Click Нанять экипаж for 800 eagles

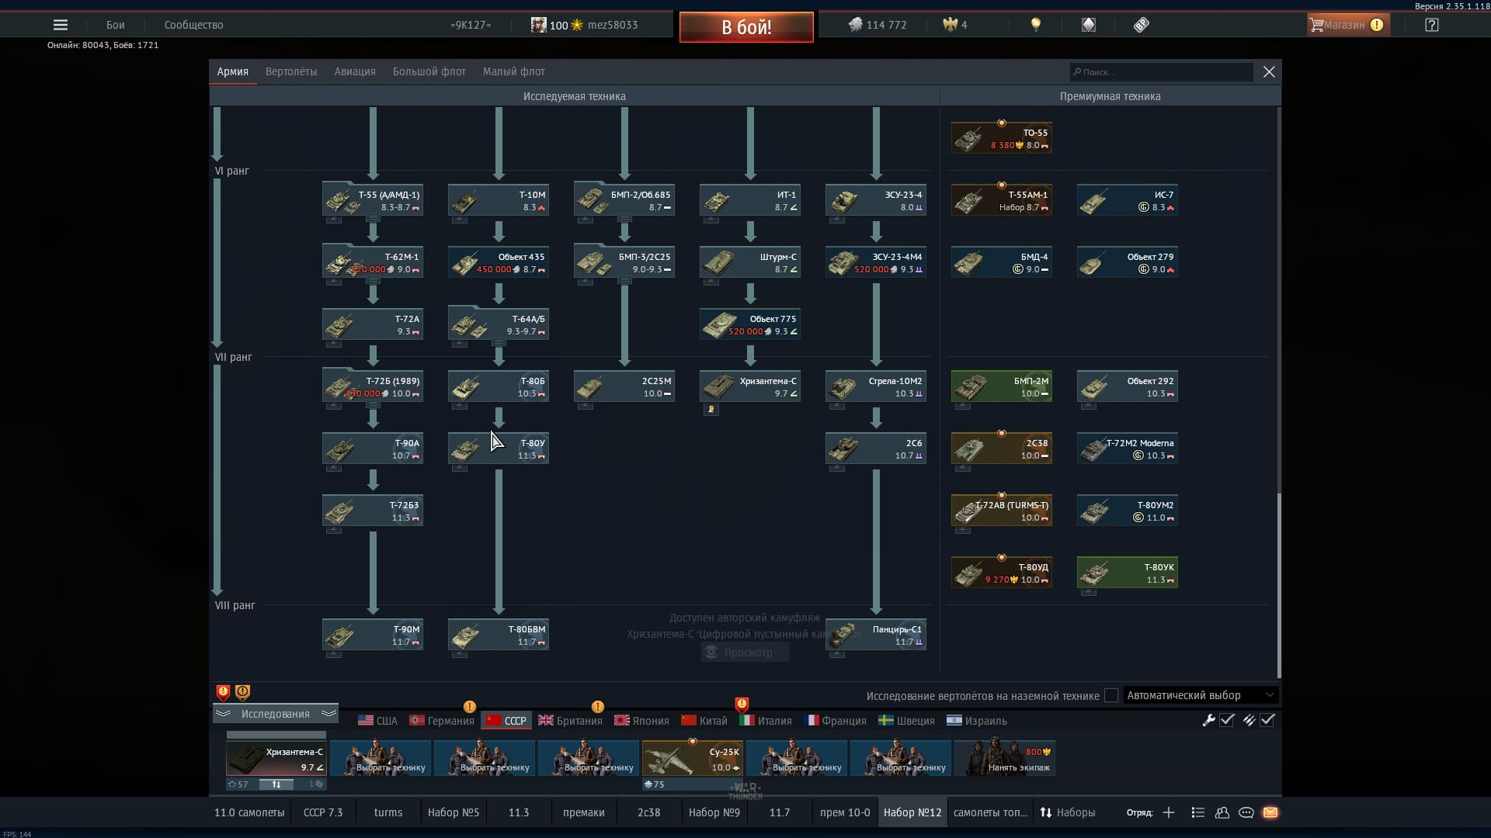[1004, 758]
